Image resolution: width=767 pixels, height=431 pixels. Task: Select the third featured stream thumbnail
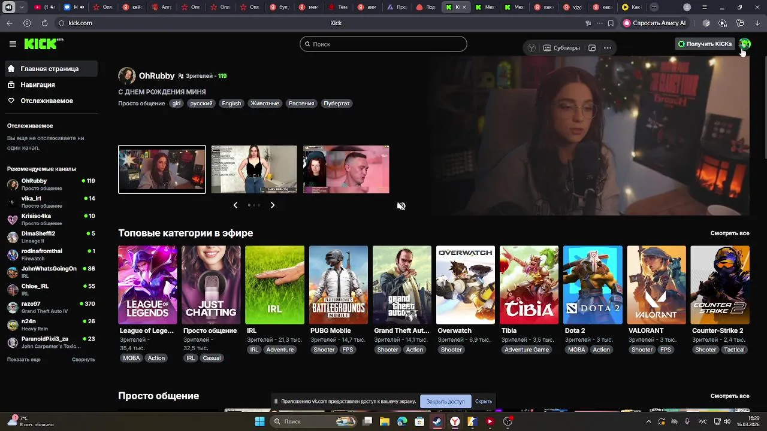(346, 169)
